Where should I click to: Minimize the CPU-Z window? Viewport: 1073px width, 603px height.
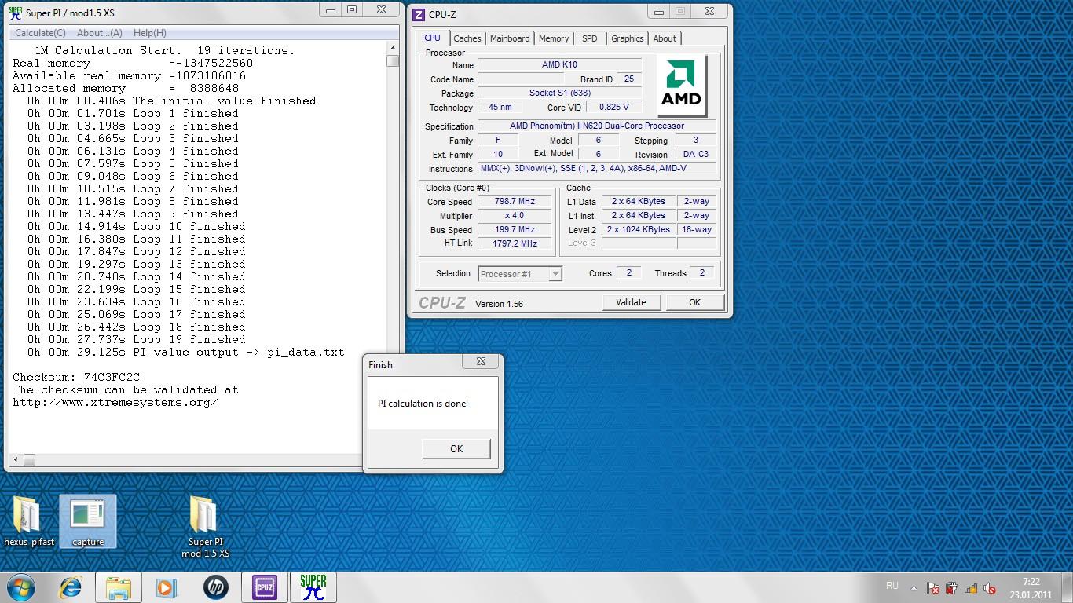(658, 12)
